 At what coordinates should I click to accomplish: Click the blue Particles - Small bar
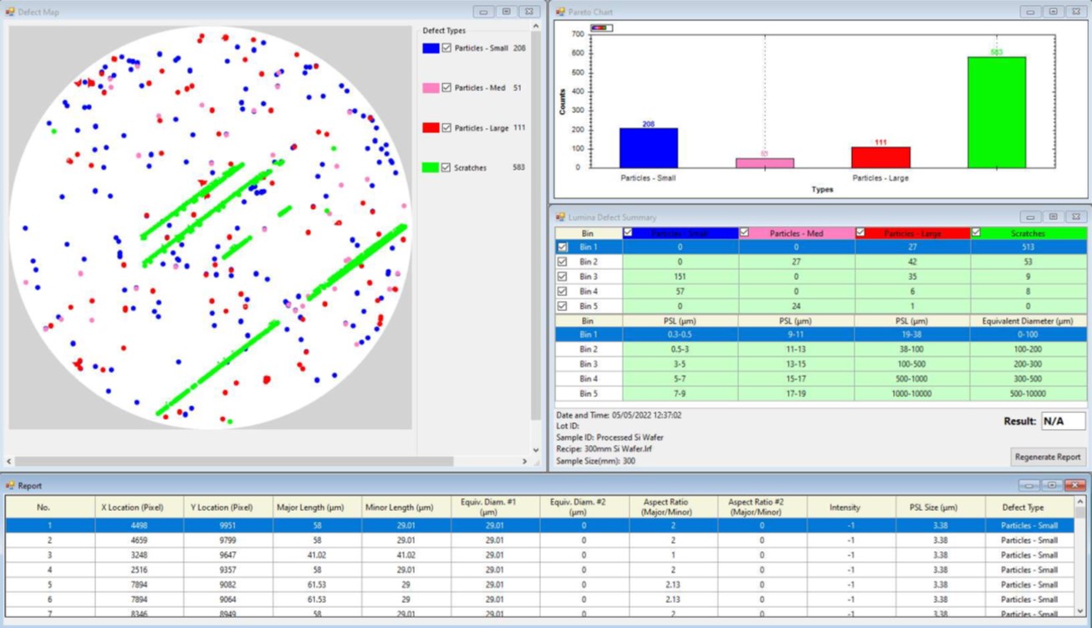[649, 148]
